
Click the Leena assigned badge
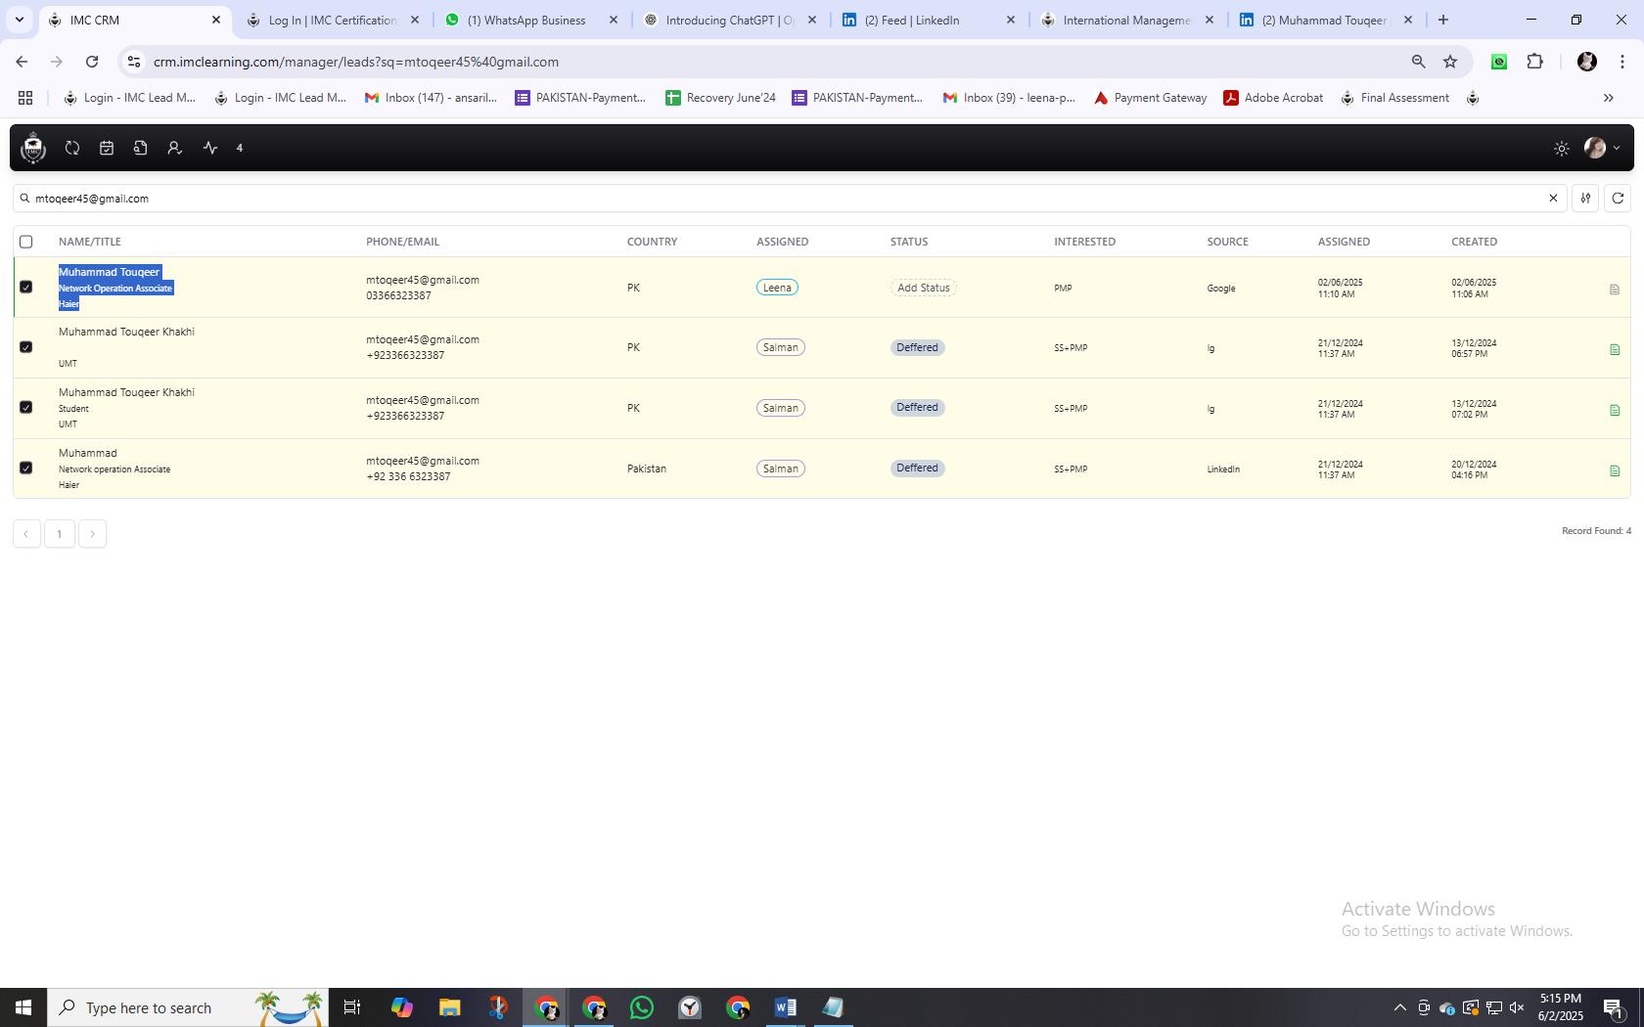tap(777, 288)
